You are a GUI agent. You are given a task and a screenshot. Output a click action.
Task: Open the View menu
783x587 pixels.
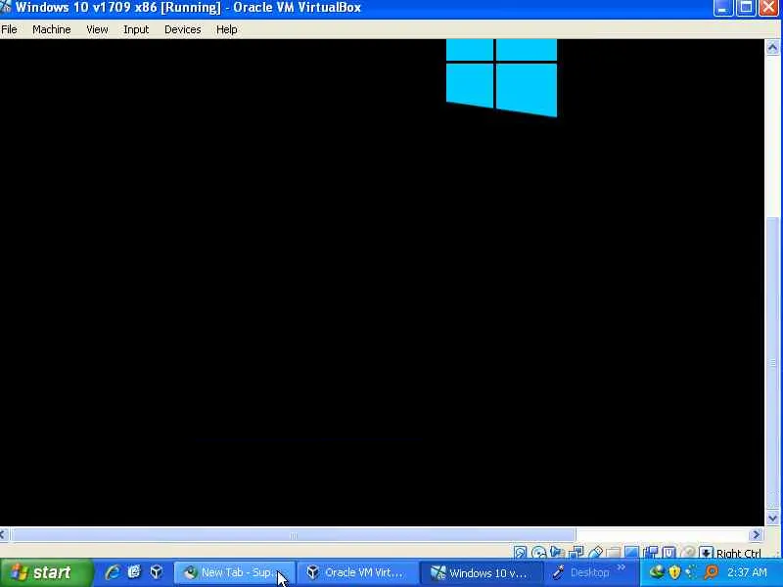click(97, 29)
